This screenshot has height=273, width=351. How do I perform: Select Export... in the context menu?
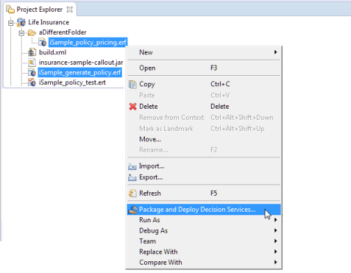click(x=204, y=178)
